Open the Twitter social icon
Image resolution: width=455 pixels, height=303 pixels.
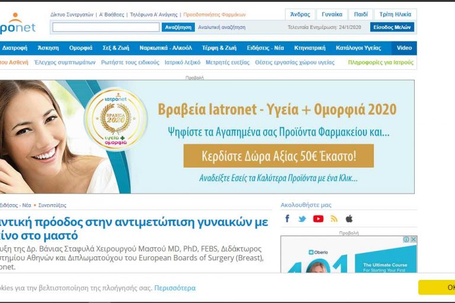point(302,219)
